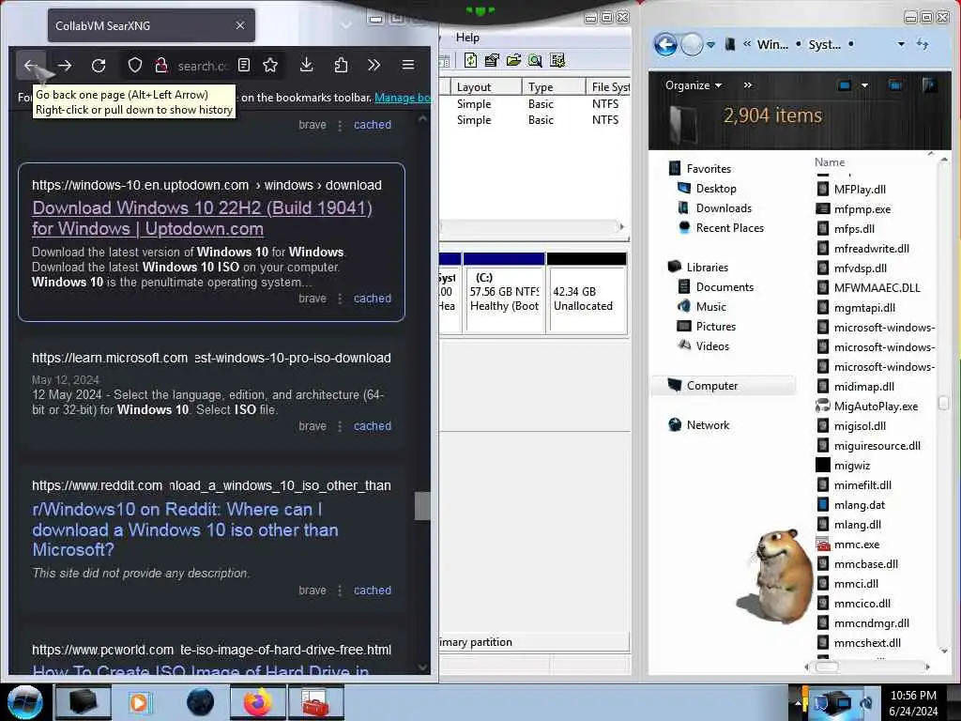Screen dimensions: 961x721
Task: Select the (C:) 57.56 GB partition
Action: point(504,293)
